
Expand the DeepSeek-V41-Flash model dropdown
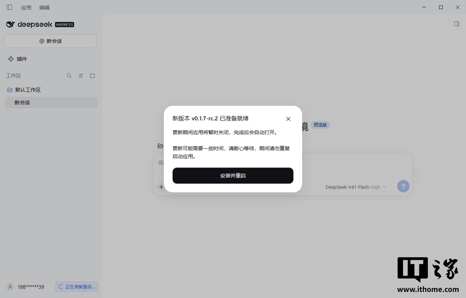[x=356, y=187]
